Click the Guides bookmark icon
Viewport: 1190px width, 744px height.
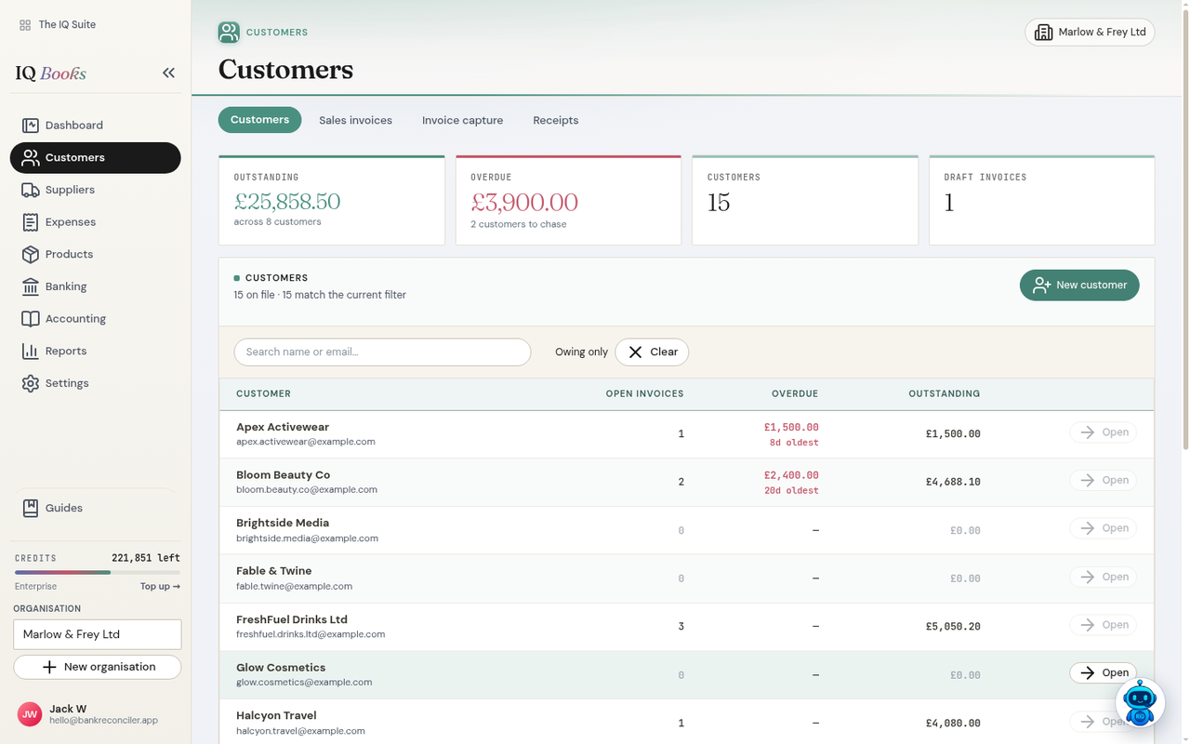tap(31, 508)
